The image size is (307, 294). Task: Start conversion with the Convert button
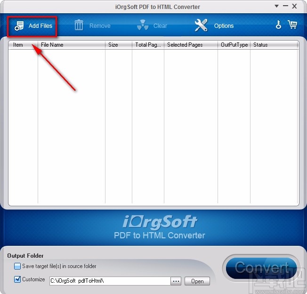coord(262,268)
